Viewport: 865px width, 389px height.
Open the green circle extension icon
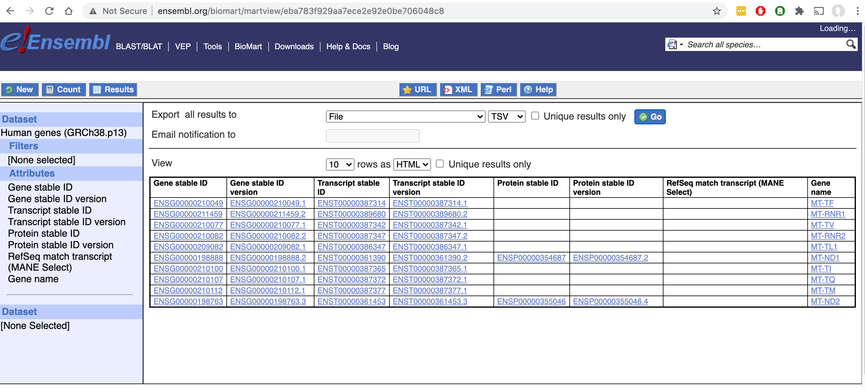tap(780, 11)
